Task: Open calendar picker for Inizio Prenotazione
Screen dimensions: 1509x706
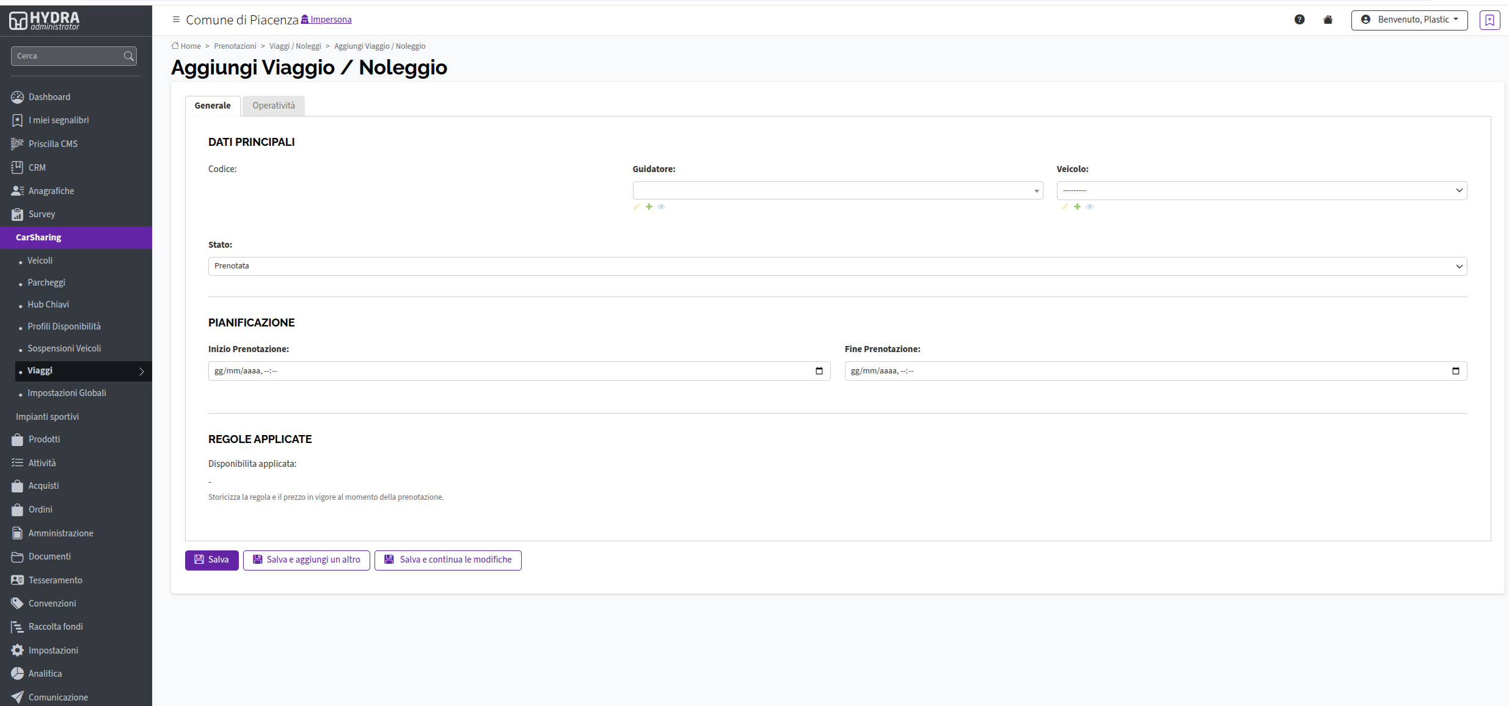Action: pos(819,371)
